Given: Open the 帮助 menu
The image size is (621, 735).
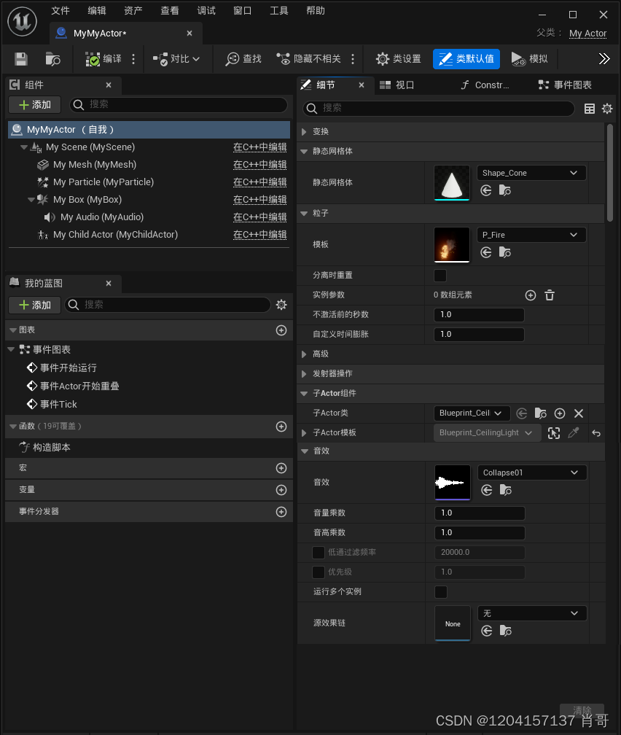Looking at the screenshot, I should (x=316, y=11).
